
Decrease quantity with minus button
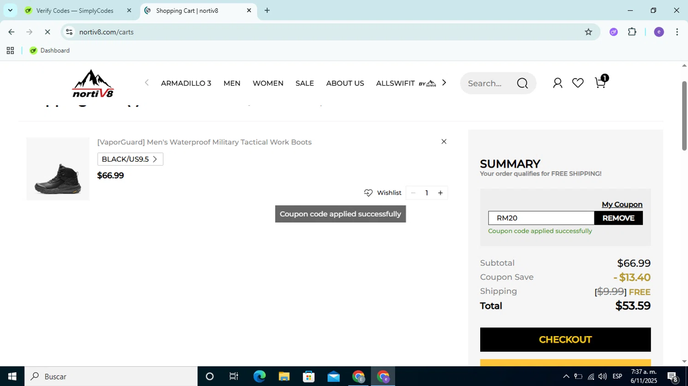pos(413,193)
